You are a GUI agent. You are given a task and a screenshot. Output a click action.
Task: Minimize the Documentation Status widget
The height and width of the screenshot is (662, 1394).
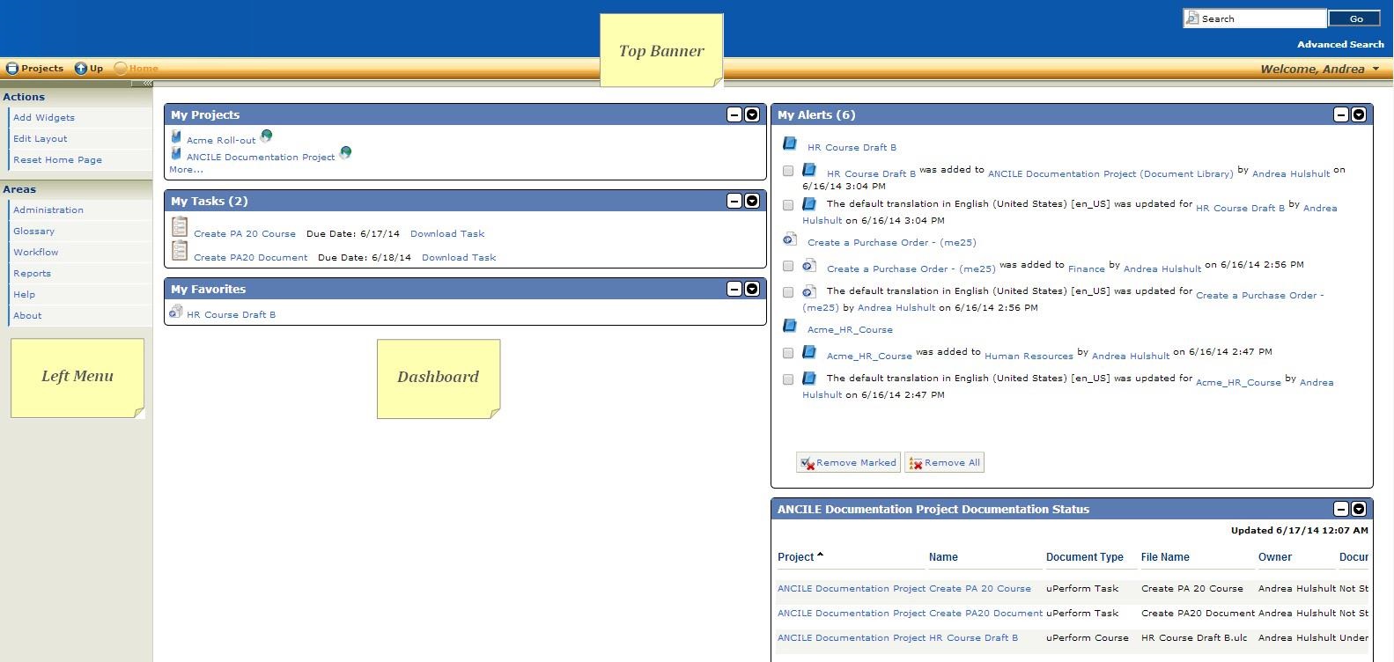click(x=1341, y=509)
